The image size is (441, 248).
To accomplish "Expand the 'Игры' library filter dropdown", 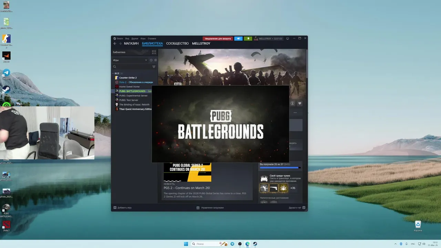I will click(130, 60).
